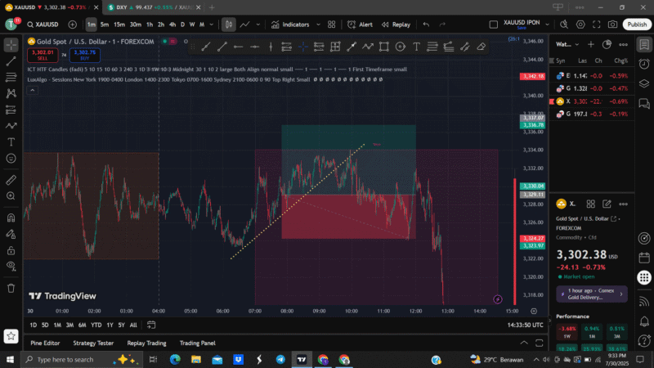Collapse the indicator legend chevron

(33, 88)
